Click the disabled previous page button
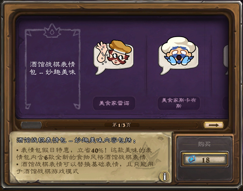 coord(31,125)
